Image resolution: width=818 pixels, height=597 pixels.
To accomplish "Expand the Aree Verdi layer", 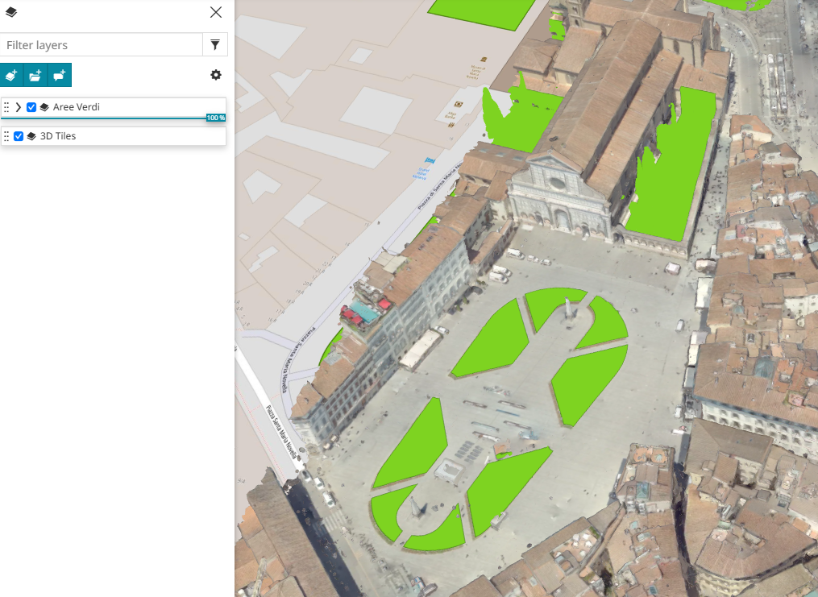I will coord(19,107).
